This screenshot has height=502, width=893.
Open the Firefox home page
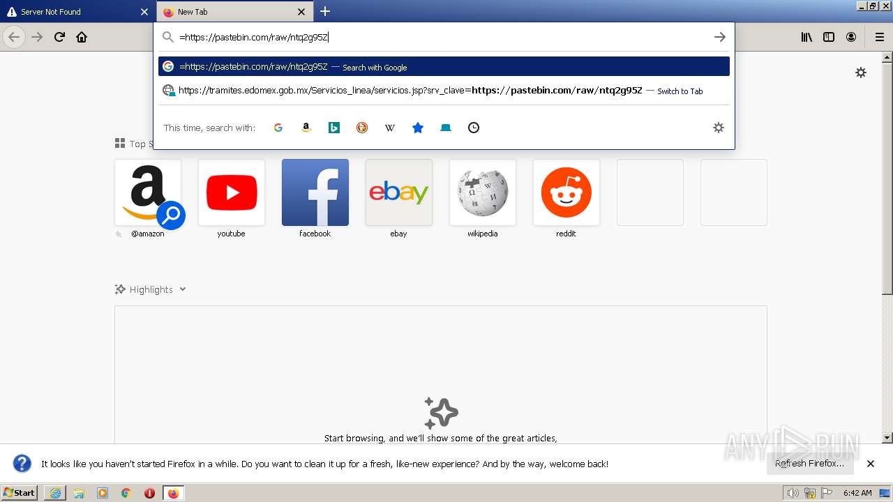82,37
